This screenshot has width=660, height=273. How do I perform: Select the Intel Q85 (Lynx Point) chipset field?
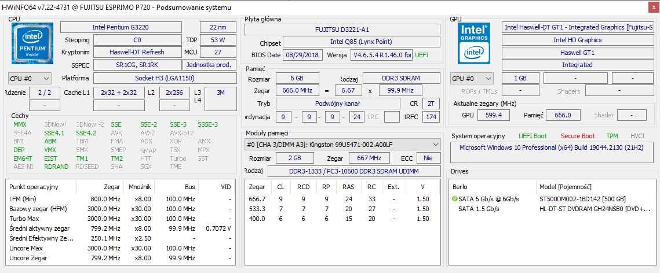pyautogui.click(x=361, y=42)
